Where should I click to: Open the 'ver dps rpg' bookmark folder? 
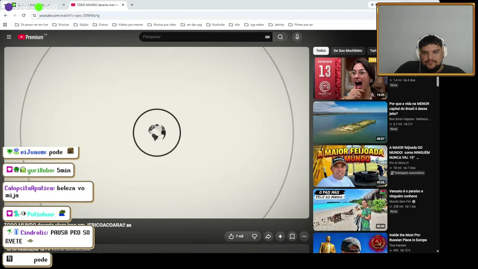tap(191, 25)
